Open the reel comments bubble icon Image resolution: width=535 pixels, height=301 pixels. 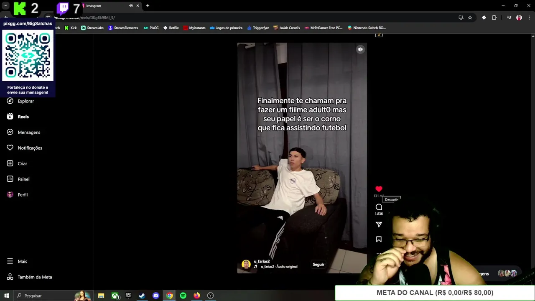379,207
